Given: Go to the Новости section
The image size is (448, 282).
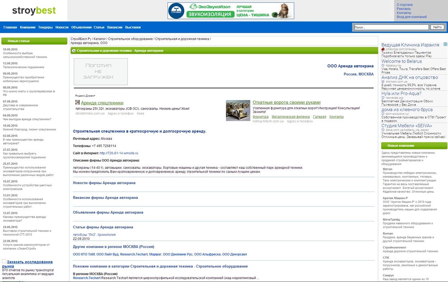Looking at the screenshot, I should pos(62,27).
